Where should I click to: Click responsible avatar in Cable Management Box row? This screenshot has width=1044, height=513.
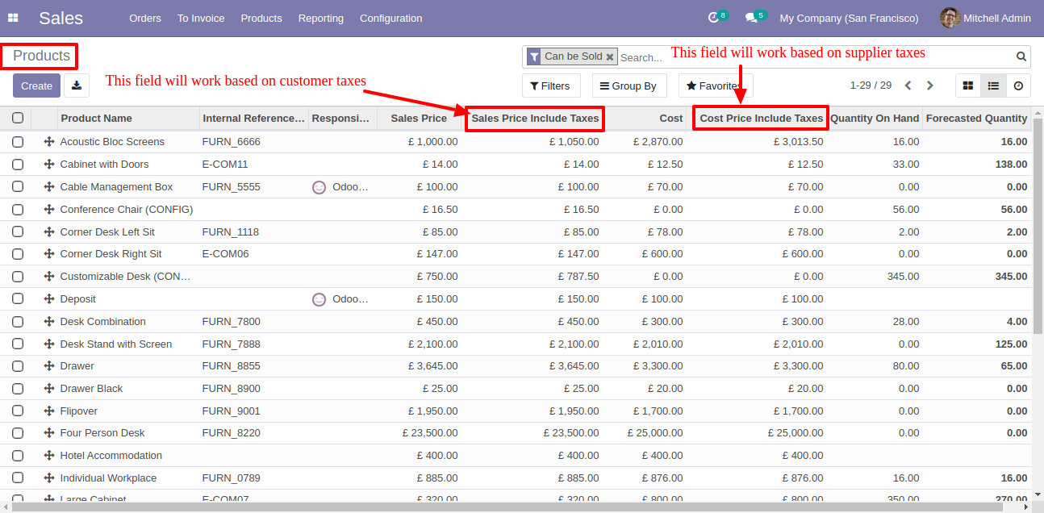(319, 187)
